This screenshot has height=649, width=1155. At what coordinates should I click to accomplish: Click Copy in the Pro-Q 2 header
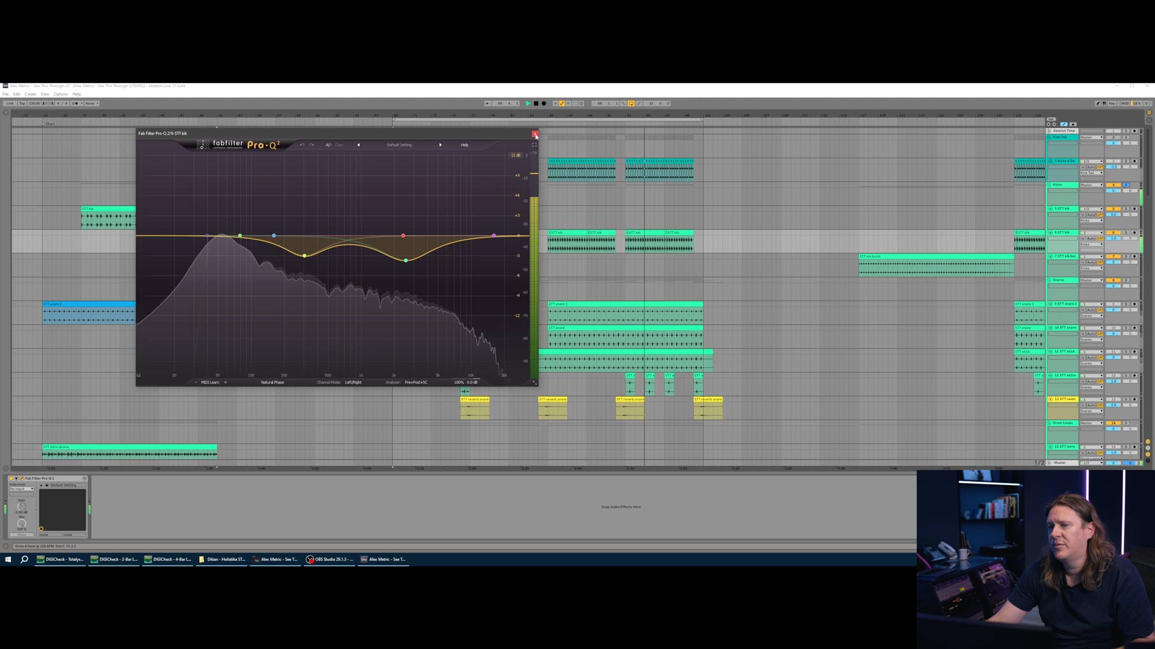pyautogui.click(x=339, y=145)
